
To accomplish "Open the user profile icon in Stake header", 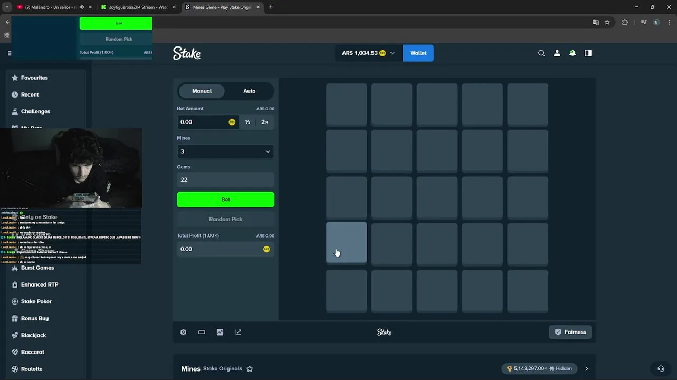I will click(x=557, y=53).
